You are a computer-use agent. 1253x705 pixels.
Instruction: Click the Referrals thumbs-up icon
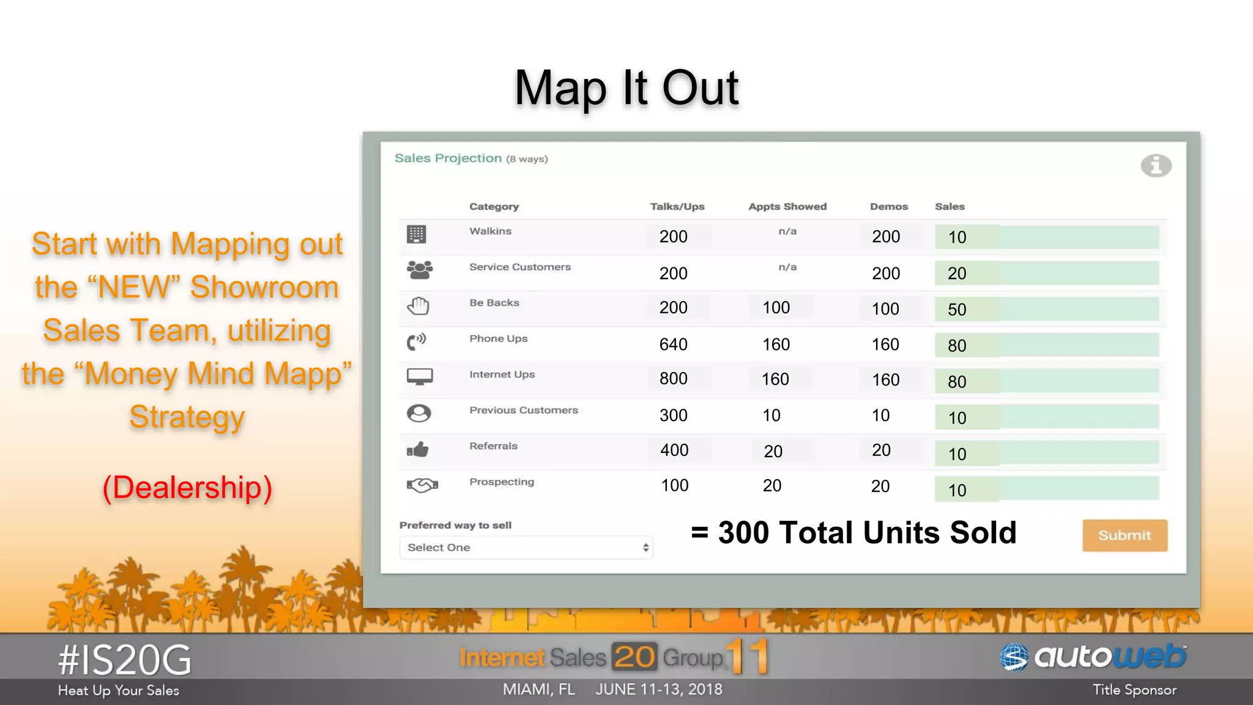tap(418, 449)
